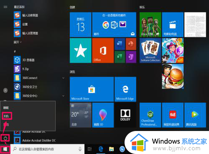Choose 睡眠 (Sleep) in the power menu
The image size is (209, 154).
pos(6,108)
